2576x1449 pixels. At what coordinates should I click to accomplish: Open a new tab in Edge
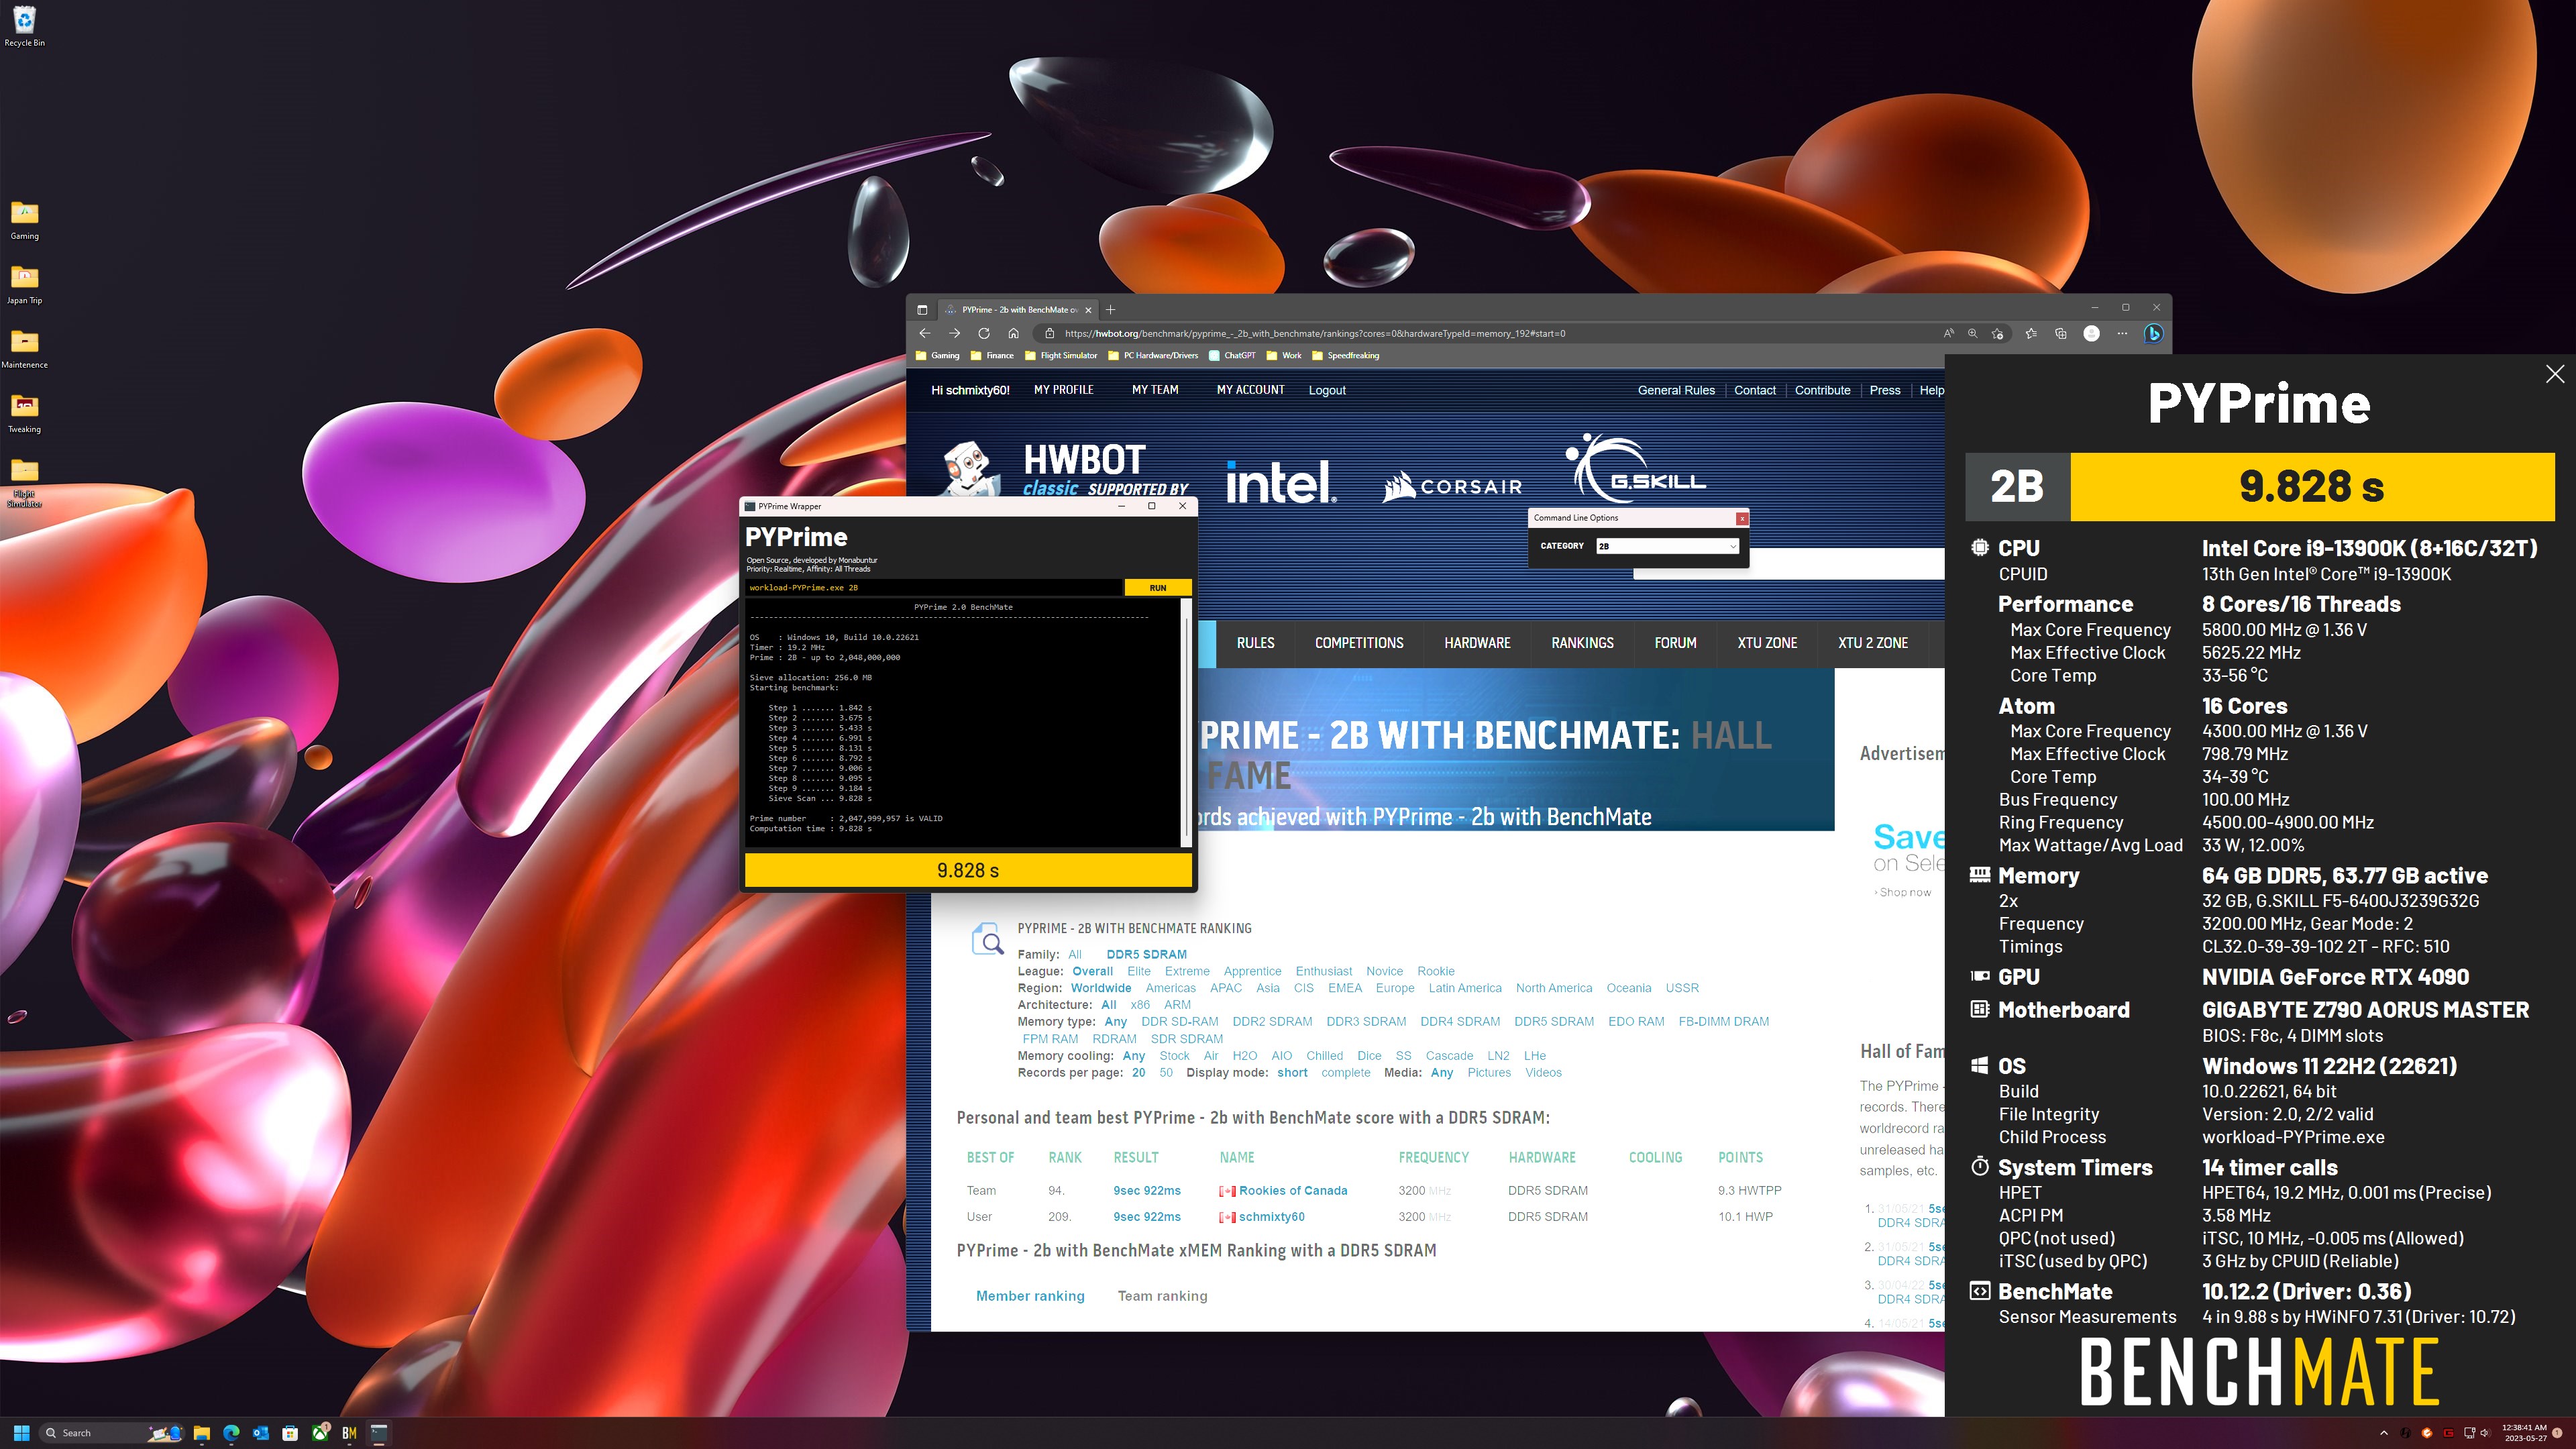(x=1110, y=309)
